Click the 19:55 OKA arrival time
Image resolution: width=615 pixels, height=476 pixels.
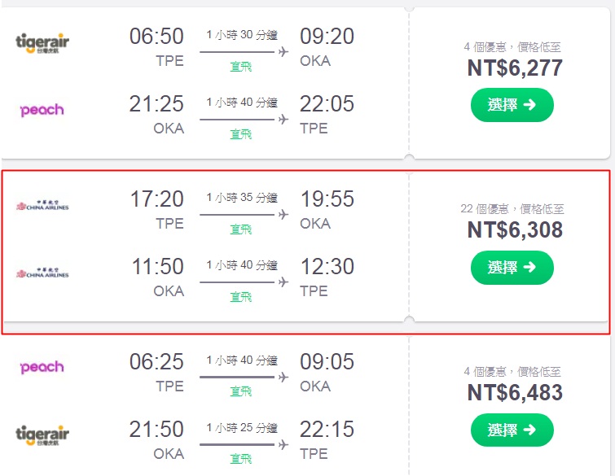(327, 199)
